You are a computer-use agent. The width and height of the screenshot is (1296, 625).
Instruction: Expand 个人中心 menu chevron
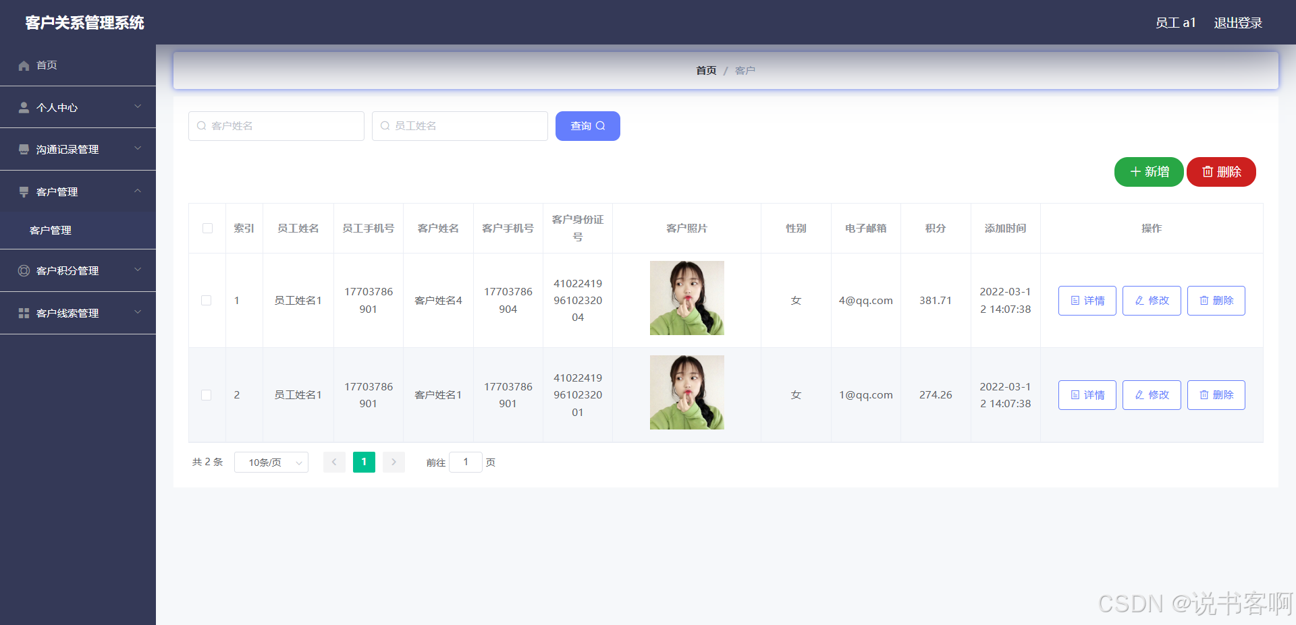138,107
